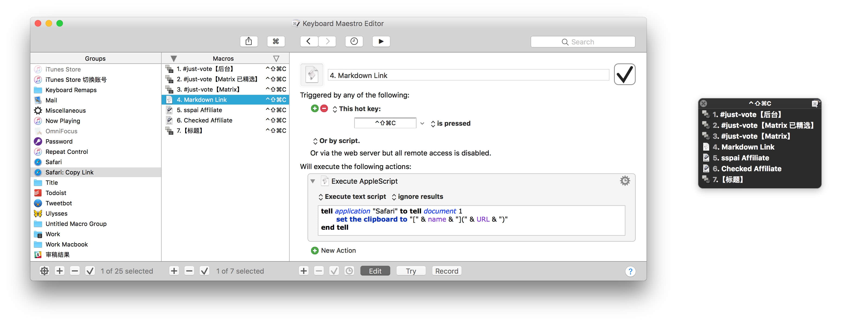Click the Share toolbar icon
851x324 pixels.
[248, 41]
